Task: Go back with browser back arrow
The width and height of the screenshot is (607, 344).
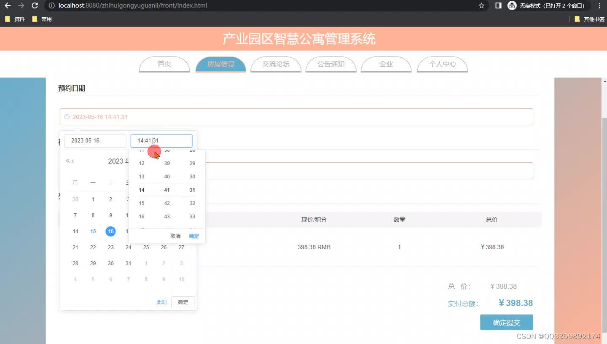Action: pyautogui.click(x=8, y=5)
